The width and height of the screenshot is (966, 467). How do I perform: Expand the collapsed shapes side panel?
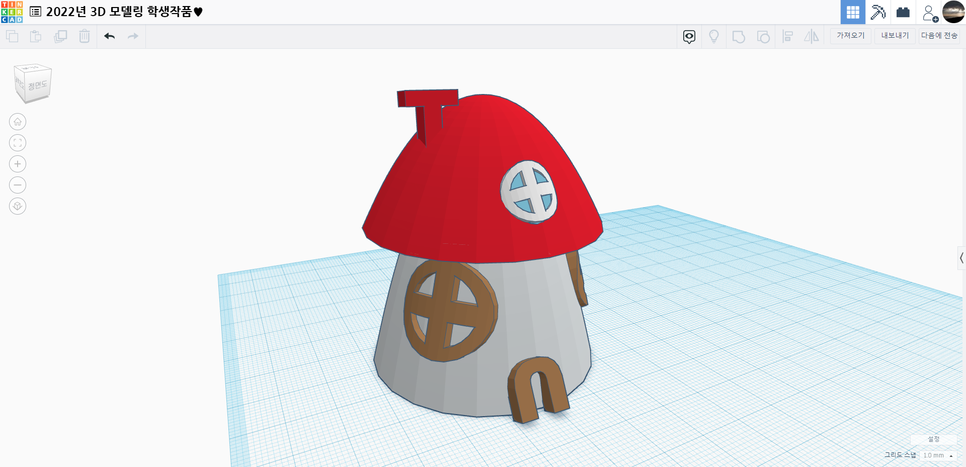961,258
